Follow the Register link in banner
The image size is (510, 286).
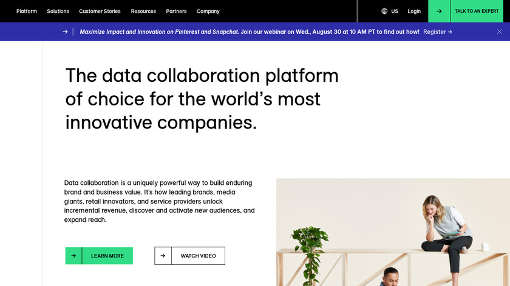click(x=437, y=32)
